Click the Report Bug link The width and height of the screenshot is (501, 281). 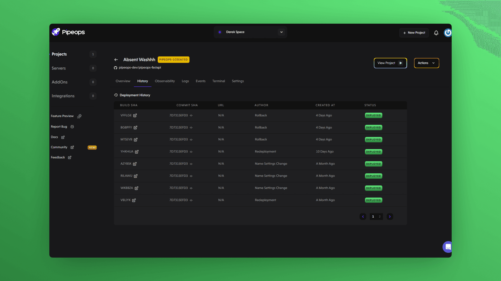click(59, 127)
